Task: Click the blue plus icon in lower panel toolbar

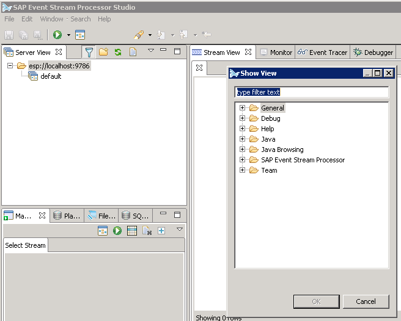Action: coord(161,231)
